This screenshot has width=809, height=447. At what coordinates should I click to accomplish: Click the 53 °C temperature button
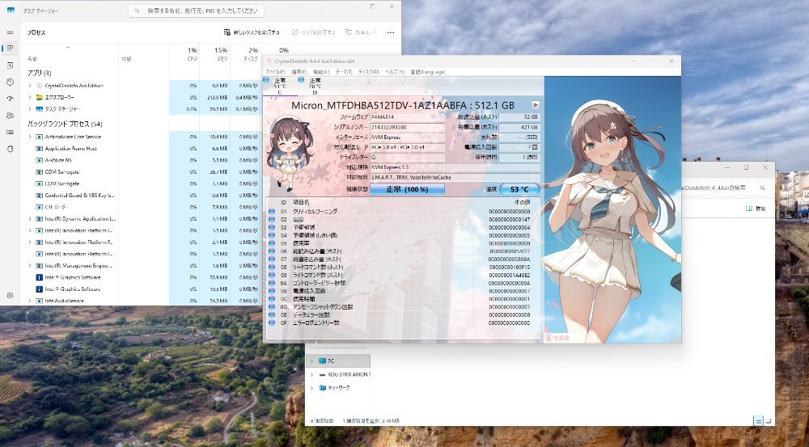(x=519, y=189)
